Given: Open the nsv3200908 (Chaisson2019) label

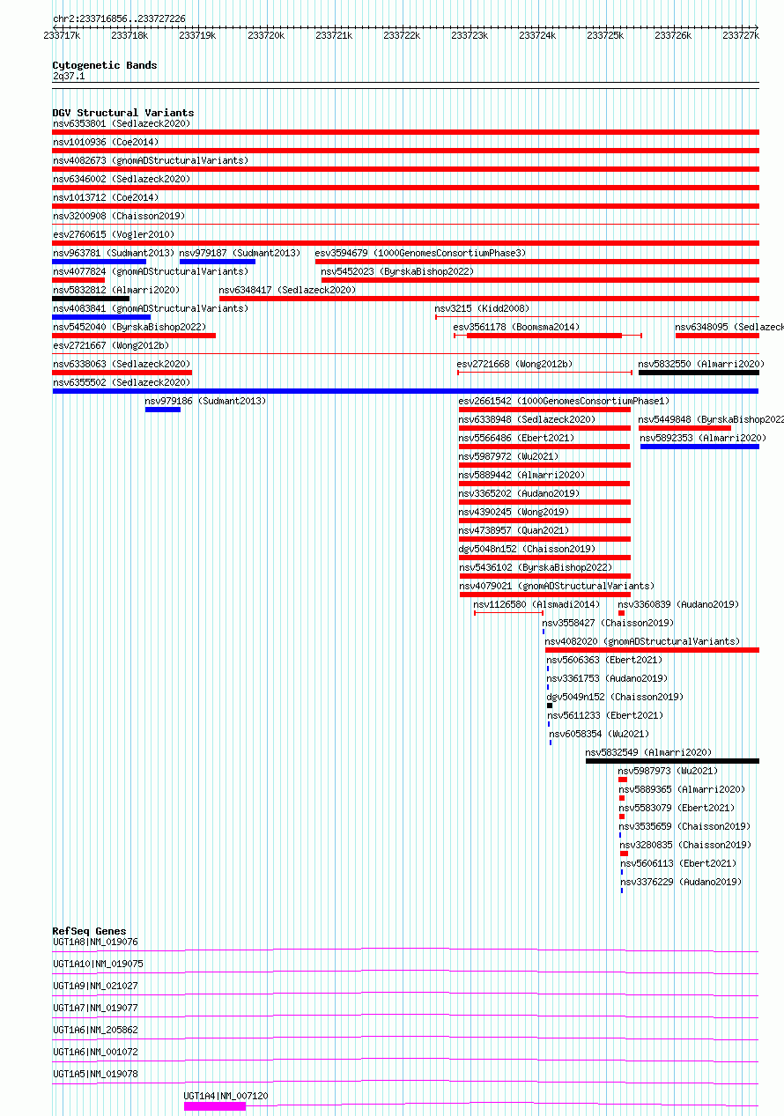Looking at the screenshot, I should (119, 216).
